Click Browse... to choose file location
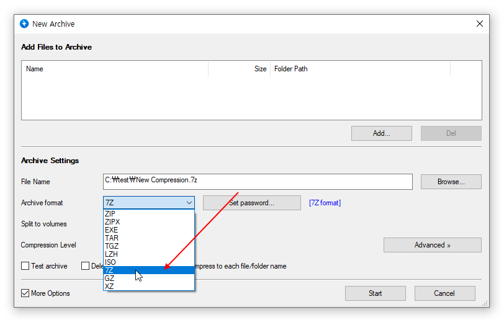This screenshot has width=504, height=325. click(451, 182)
